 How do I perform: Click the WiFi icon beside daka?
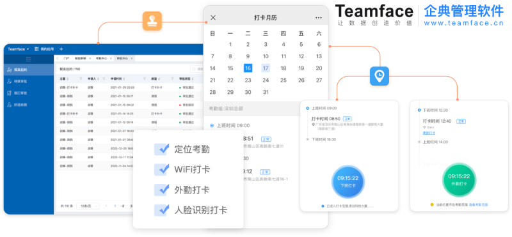point(424,127)
